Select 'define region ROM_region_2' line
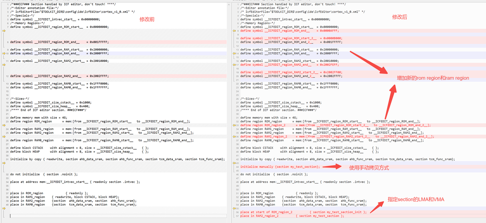Viewport: 486px width, 223px height. click(335, 125)
